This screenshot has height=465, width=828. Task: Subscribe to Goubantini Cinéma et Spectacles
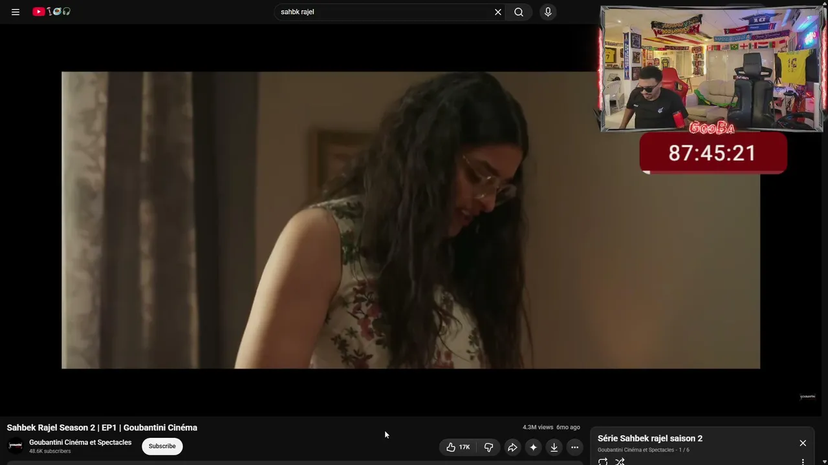[162, 446]
